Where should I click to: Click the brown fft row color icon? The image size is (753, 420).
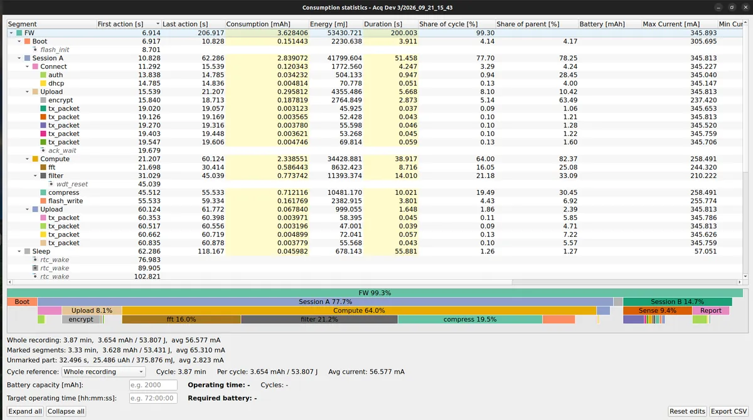43,167
